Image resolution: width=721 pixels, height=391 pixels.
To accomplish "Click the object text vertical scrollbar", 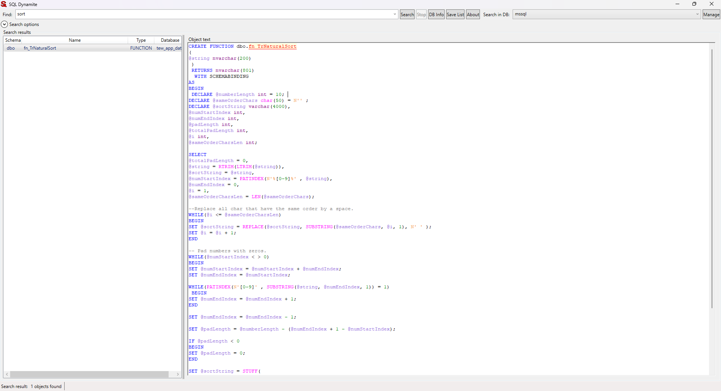I will 712,179.
